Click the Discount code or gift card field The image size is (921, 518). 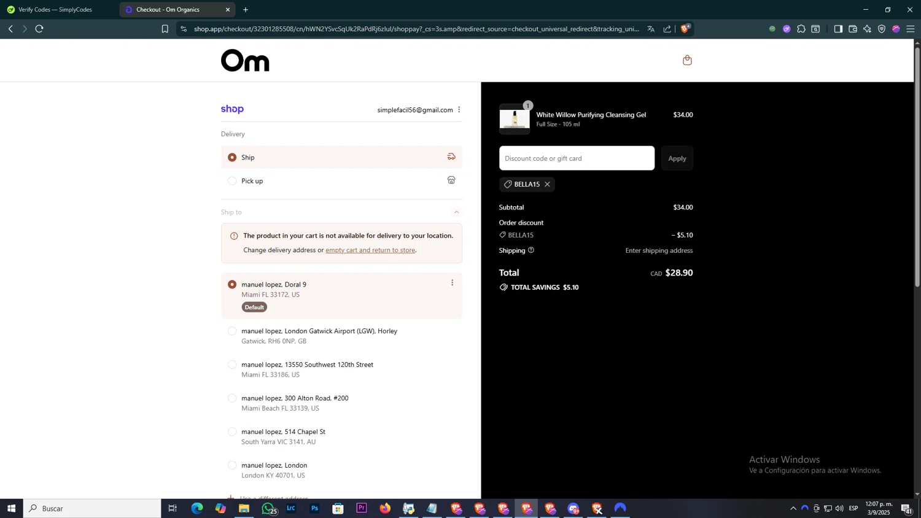tap(577, 158)
